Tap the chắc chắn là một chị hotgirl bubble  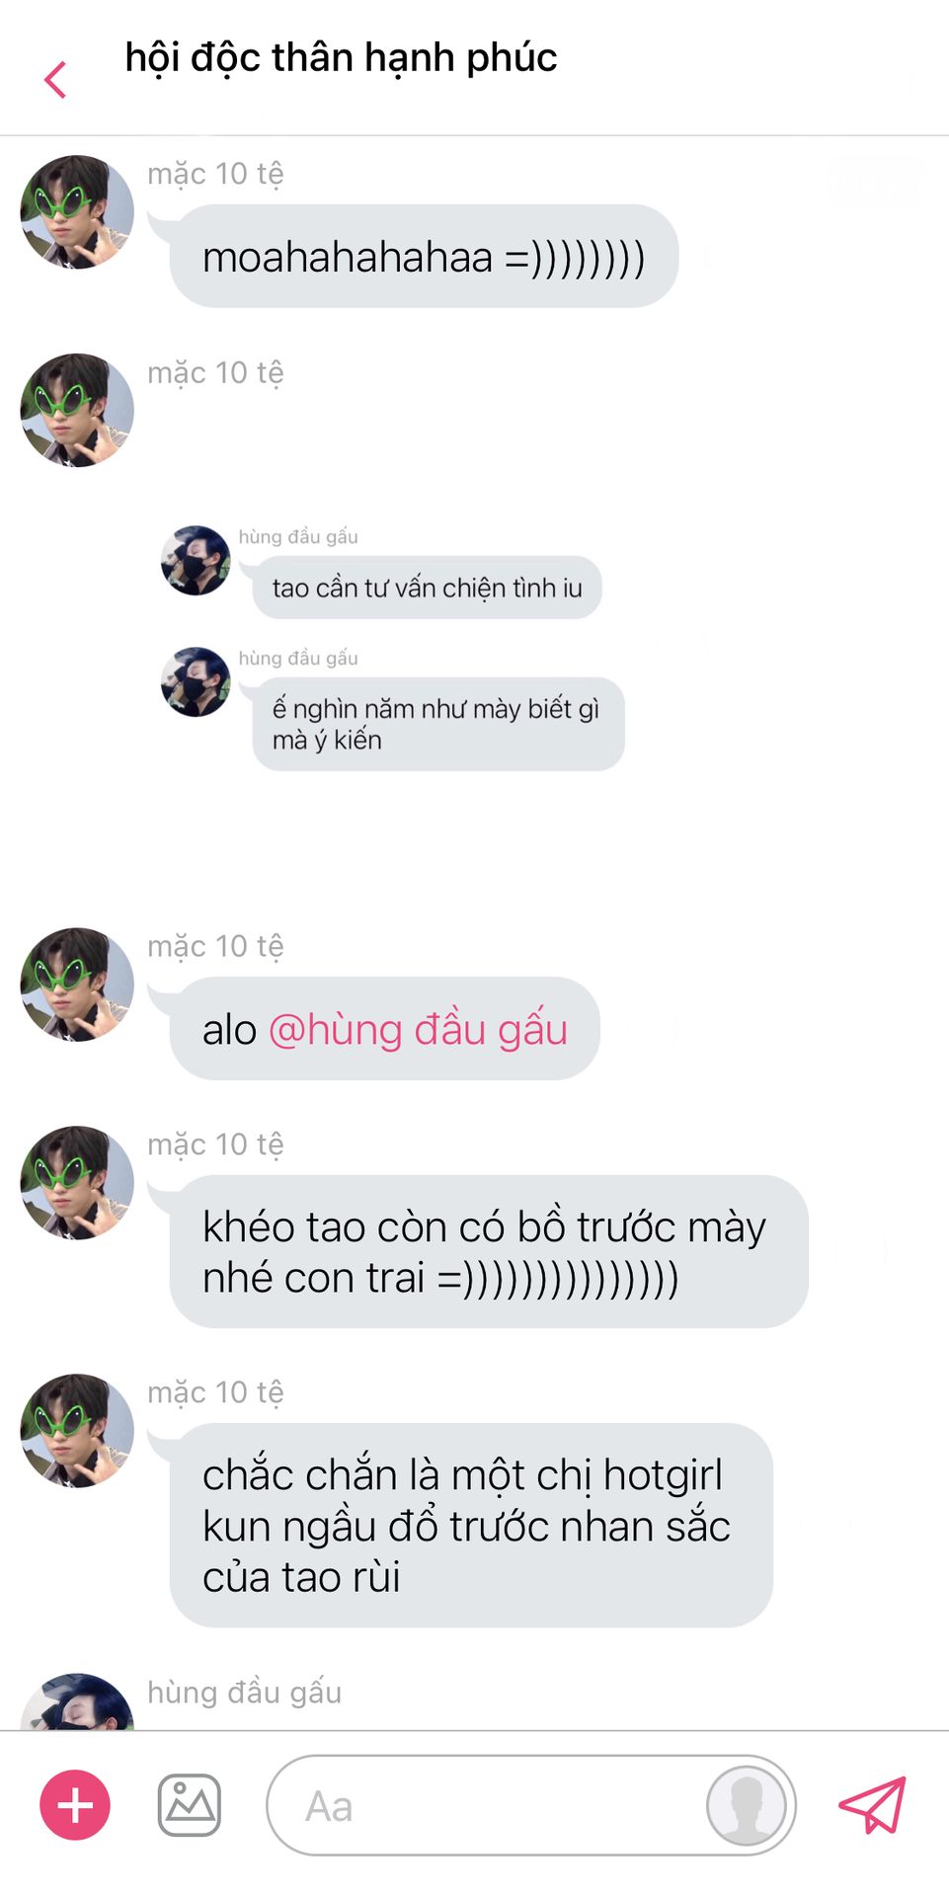(x=471, y=1525)
